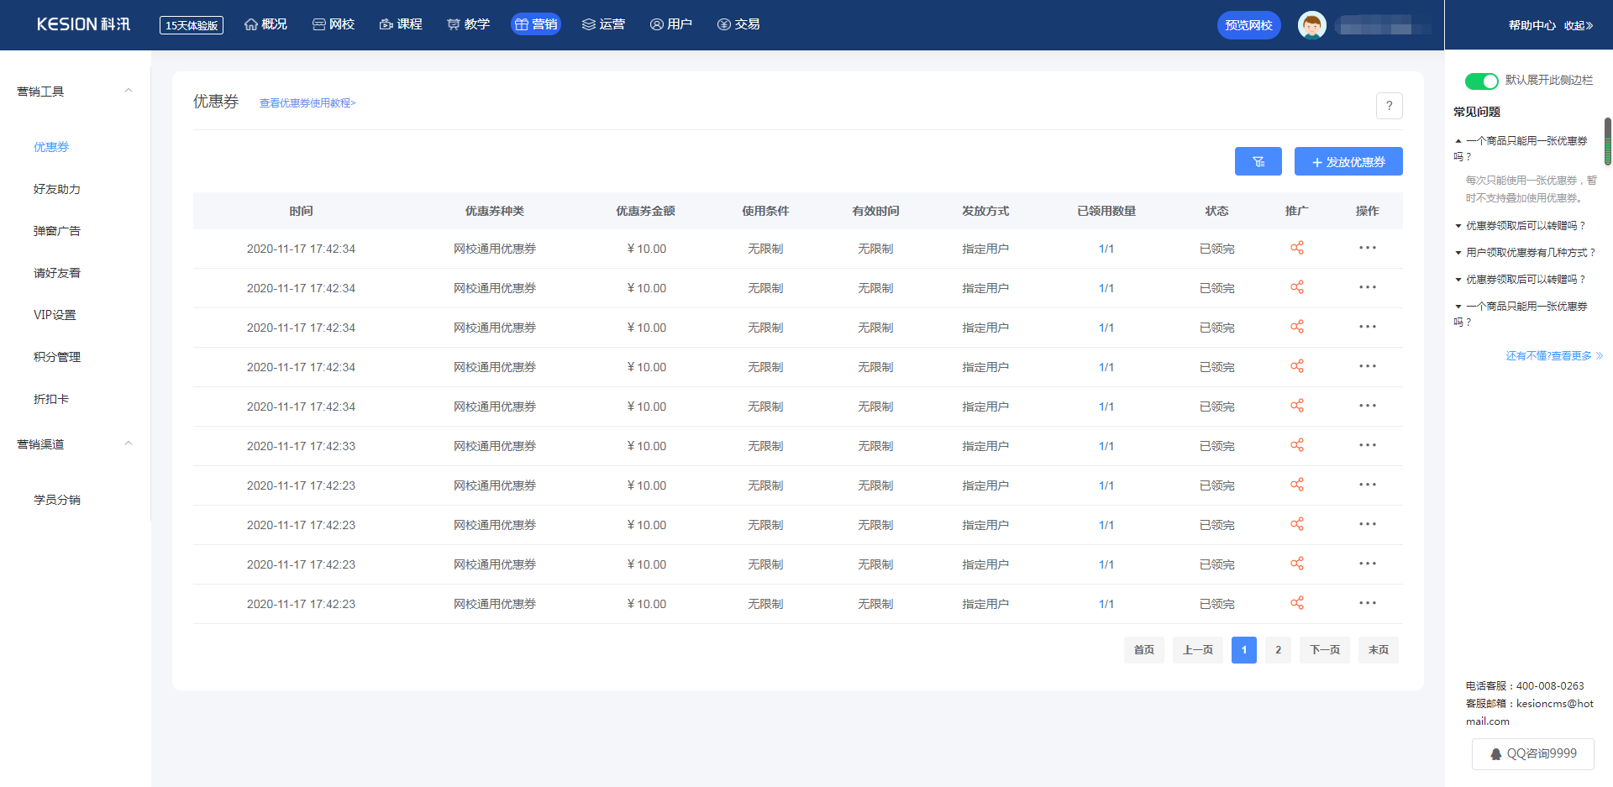Expand the 用户领取优惠券有几种方式 FAQ question
1613x787 pixels.
tap(1529, 252)
